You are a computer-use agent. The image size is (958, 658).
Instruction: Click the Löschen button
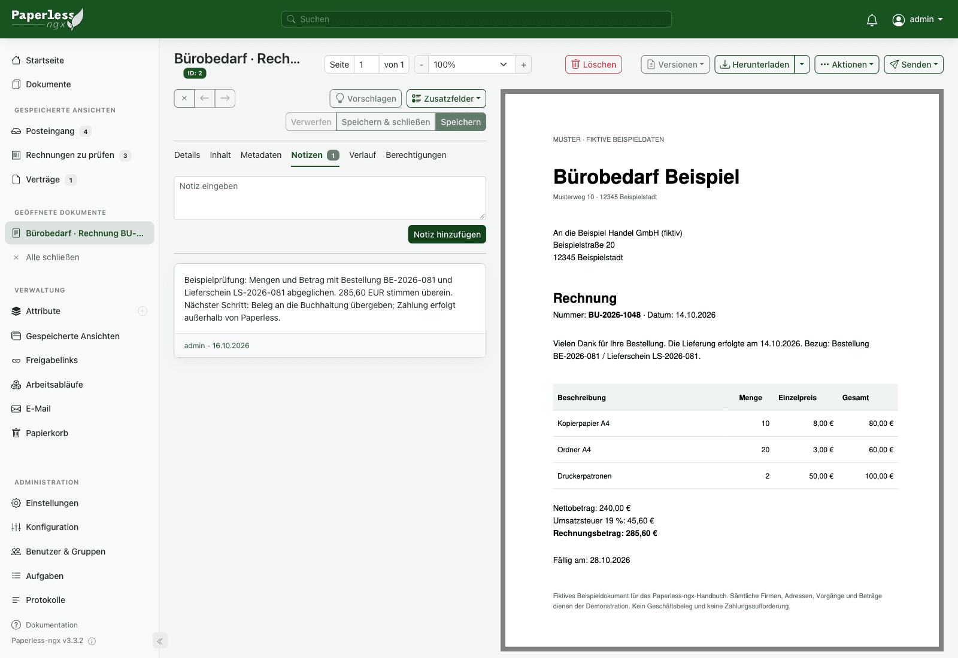coord(593,65)
